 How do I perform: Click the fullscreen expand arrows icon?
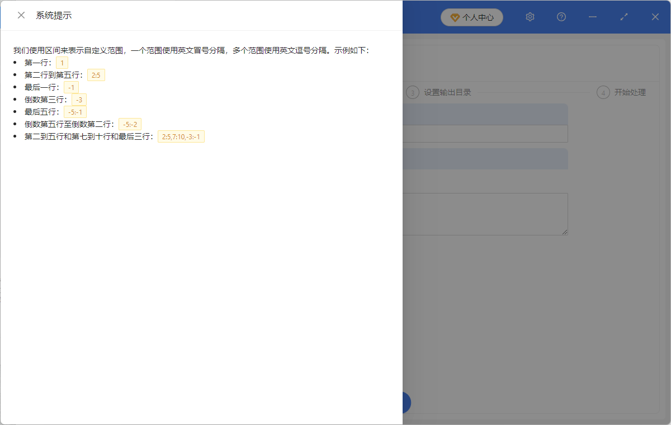[x=623, y=17]
